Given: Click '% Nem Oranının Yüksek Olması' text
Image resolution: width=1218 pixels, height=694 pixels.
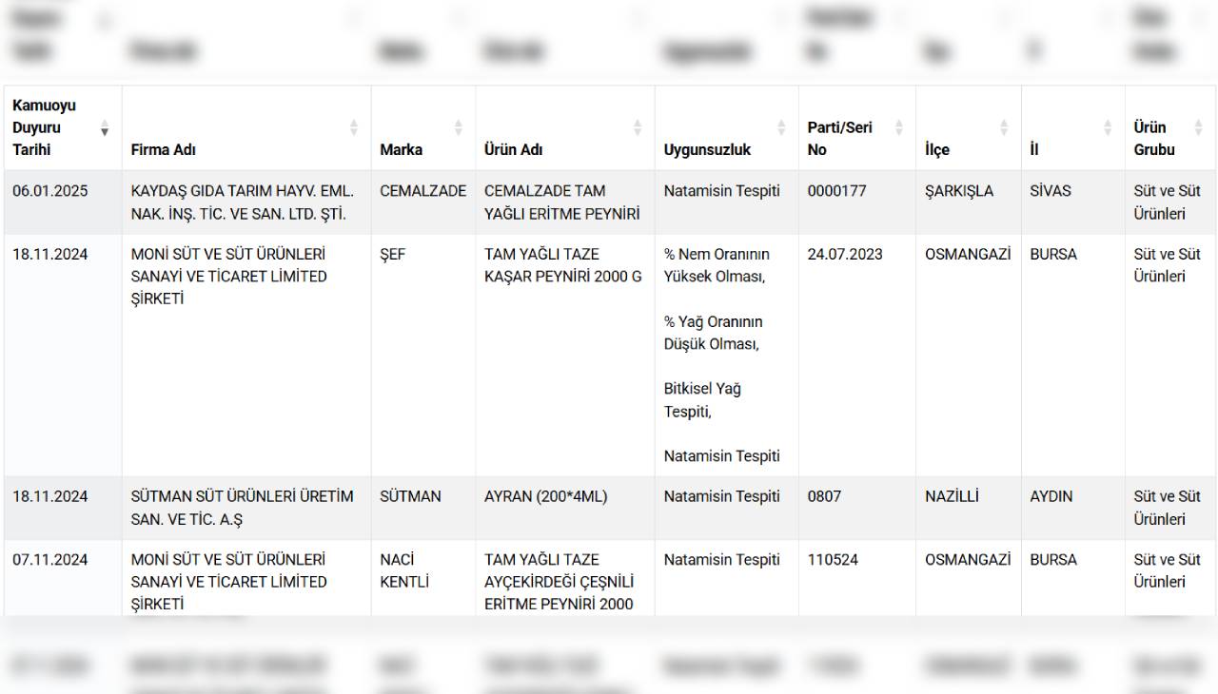Looking at the screenshot, I should click(717, 265).
